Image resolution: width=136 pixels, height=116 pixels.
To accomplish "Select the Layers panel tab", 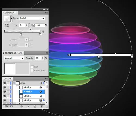I will pyautogui.click(x=8, y=79).
